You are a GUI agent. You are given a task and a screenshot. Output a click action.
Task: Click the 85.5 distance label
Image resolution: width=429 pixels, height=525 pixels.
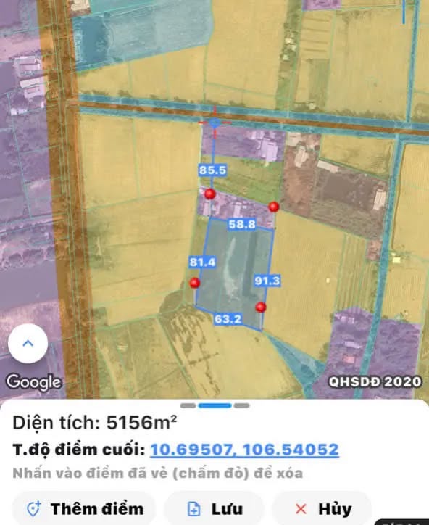click(x=212, y=170)
